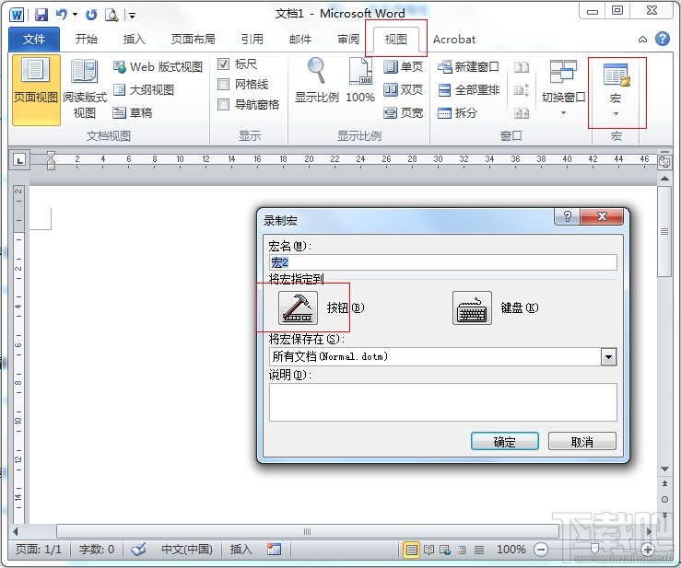Click the zoom out minus button
Viewport: 681px width, 568px height.
click(541, 550)
